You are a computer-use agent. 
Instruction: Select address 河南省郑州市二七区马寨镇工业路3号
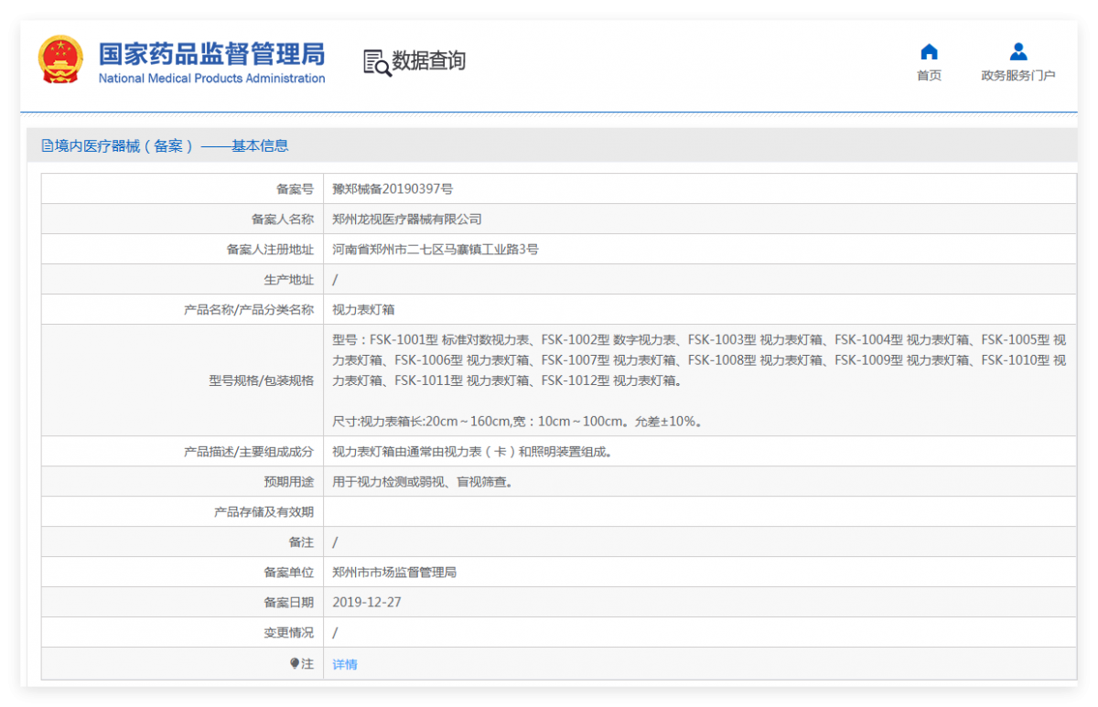tap(436, 249)
